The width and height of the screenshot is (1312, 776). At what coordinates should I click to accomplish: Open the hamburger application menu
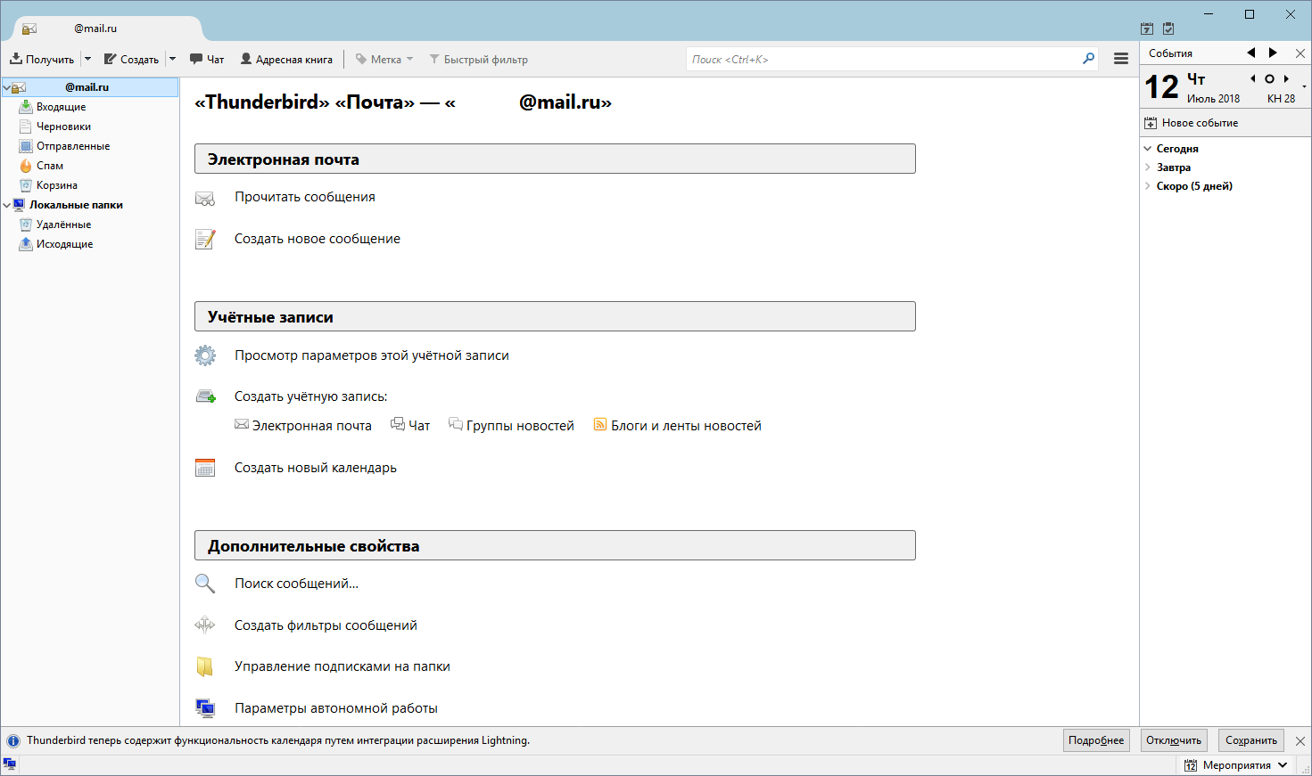[1121, 59]
